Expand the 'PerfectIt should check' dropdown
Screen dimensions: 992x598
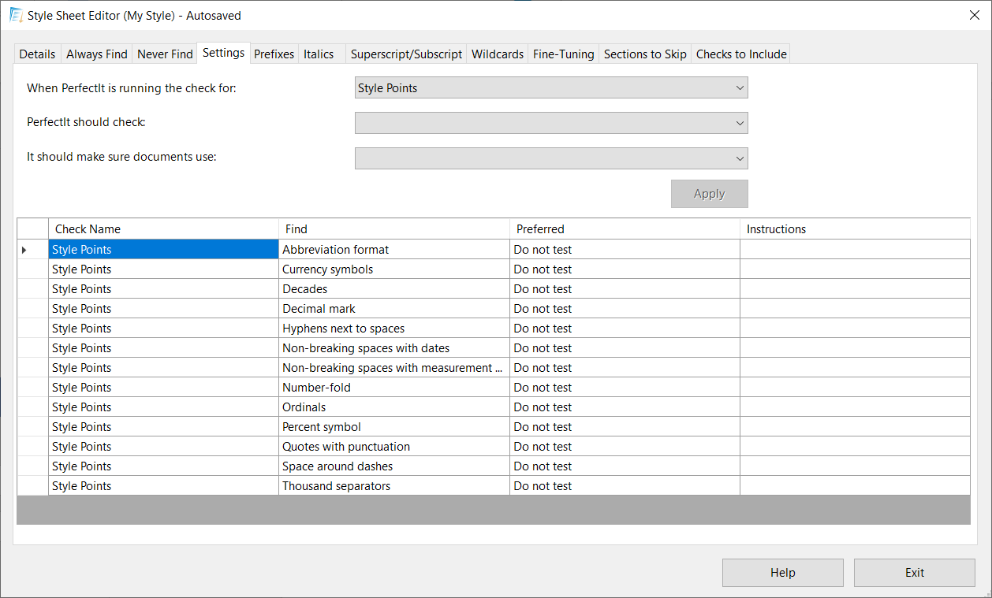[551, 123]
